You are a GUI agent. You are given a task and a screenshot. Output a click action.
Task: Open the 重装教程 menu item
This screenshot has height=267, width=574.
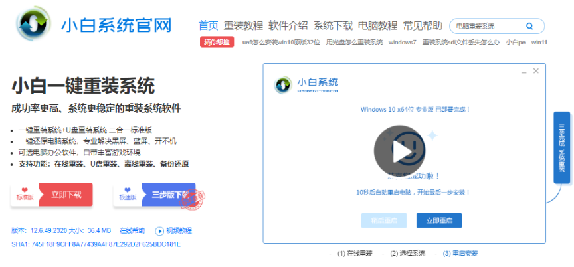243,26
